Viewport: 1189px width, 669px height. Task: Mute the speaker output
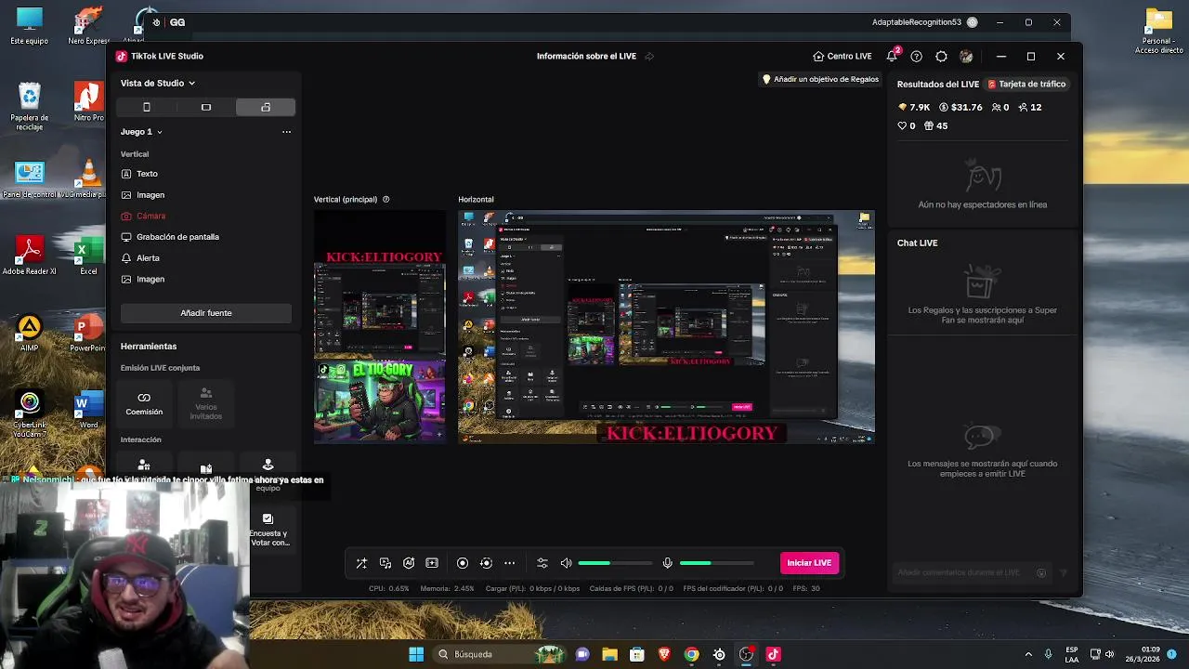coord(566,563)
